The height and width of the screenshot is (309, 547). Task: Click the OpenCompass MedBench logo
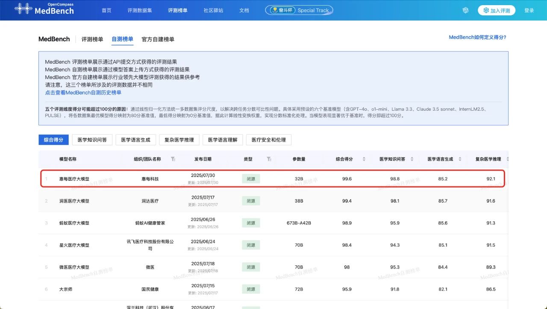(44, 9)
